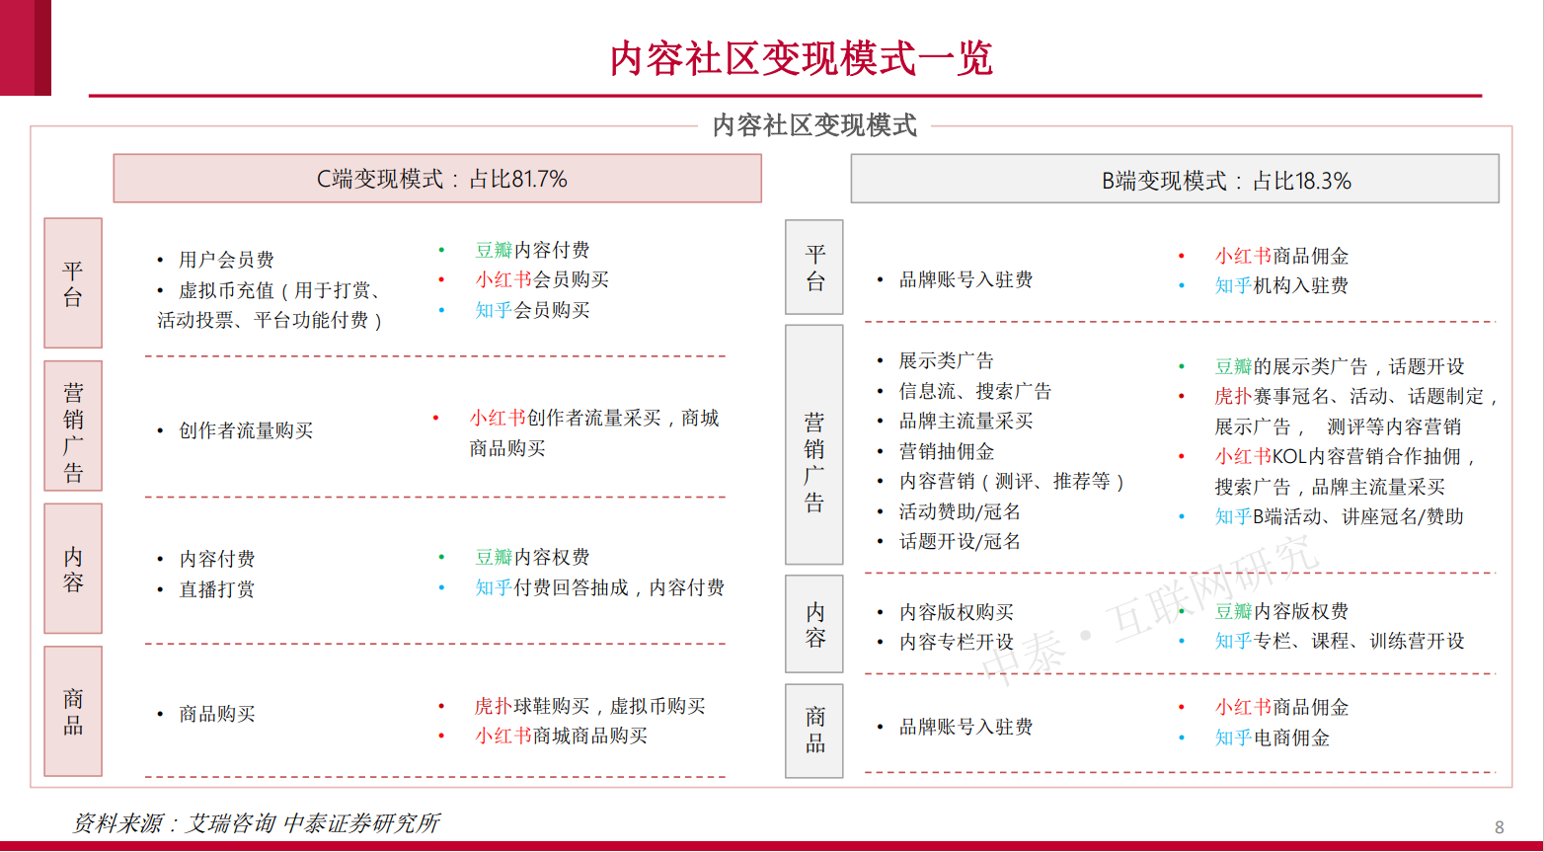Select the pink 平台 category label
This screenshot has height=852, width=1544.
tap(73, 283)
